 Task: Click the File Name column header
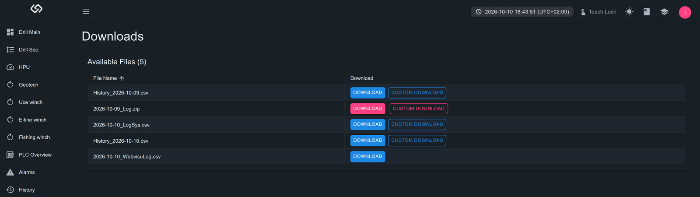tap(105, 78)
